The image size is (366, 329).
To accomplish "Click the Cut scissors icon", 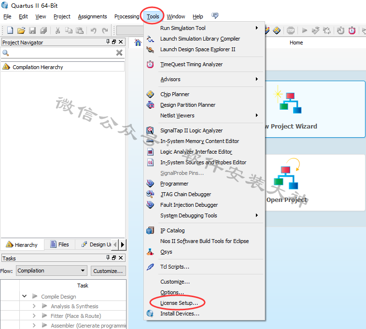I will click(x=57, y=30).
